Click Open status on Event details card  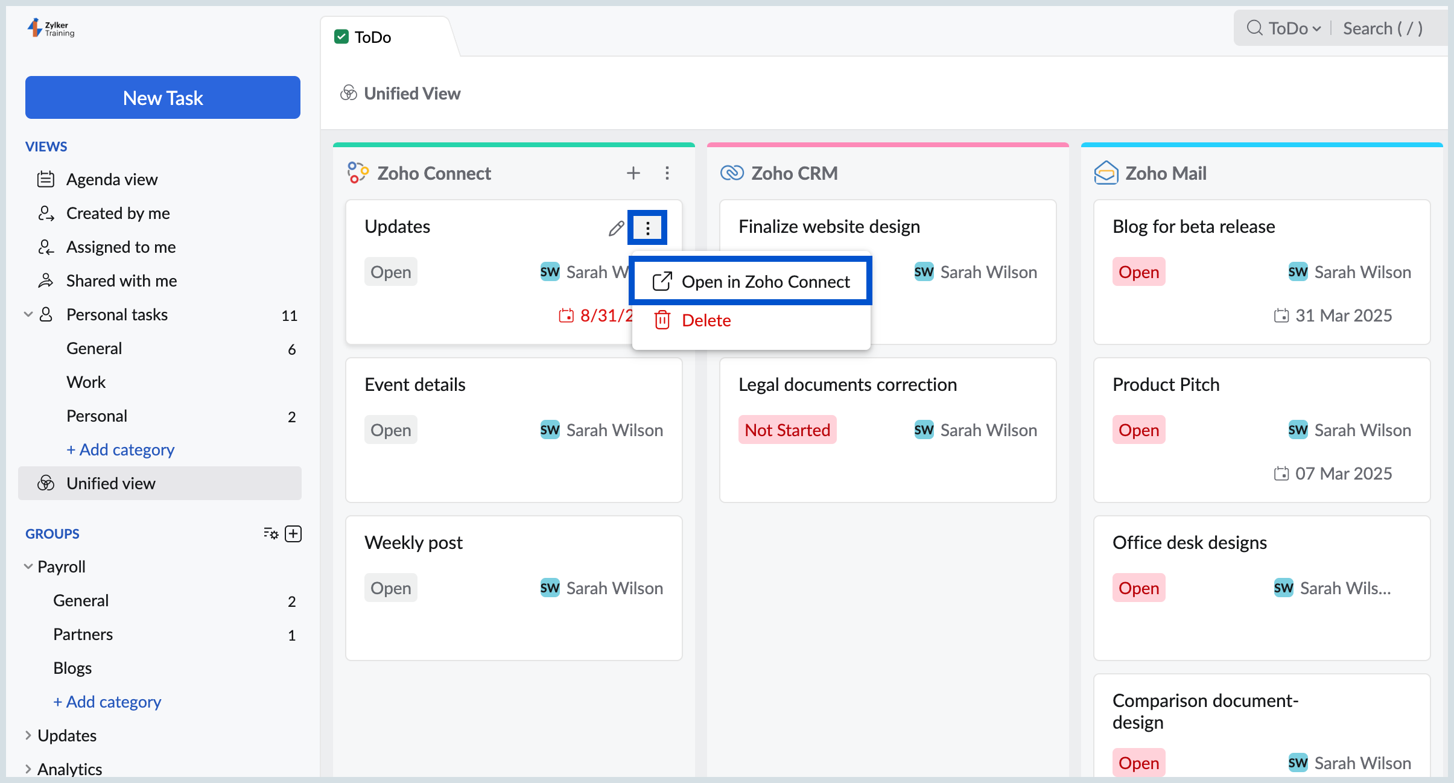click(x=390, y=430)
